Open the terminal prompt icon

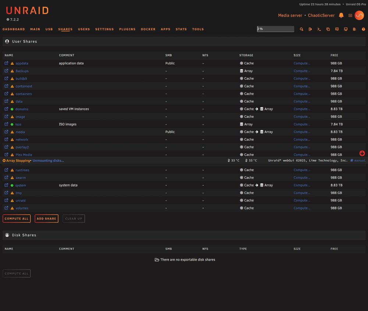click(x=319, y=29)
